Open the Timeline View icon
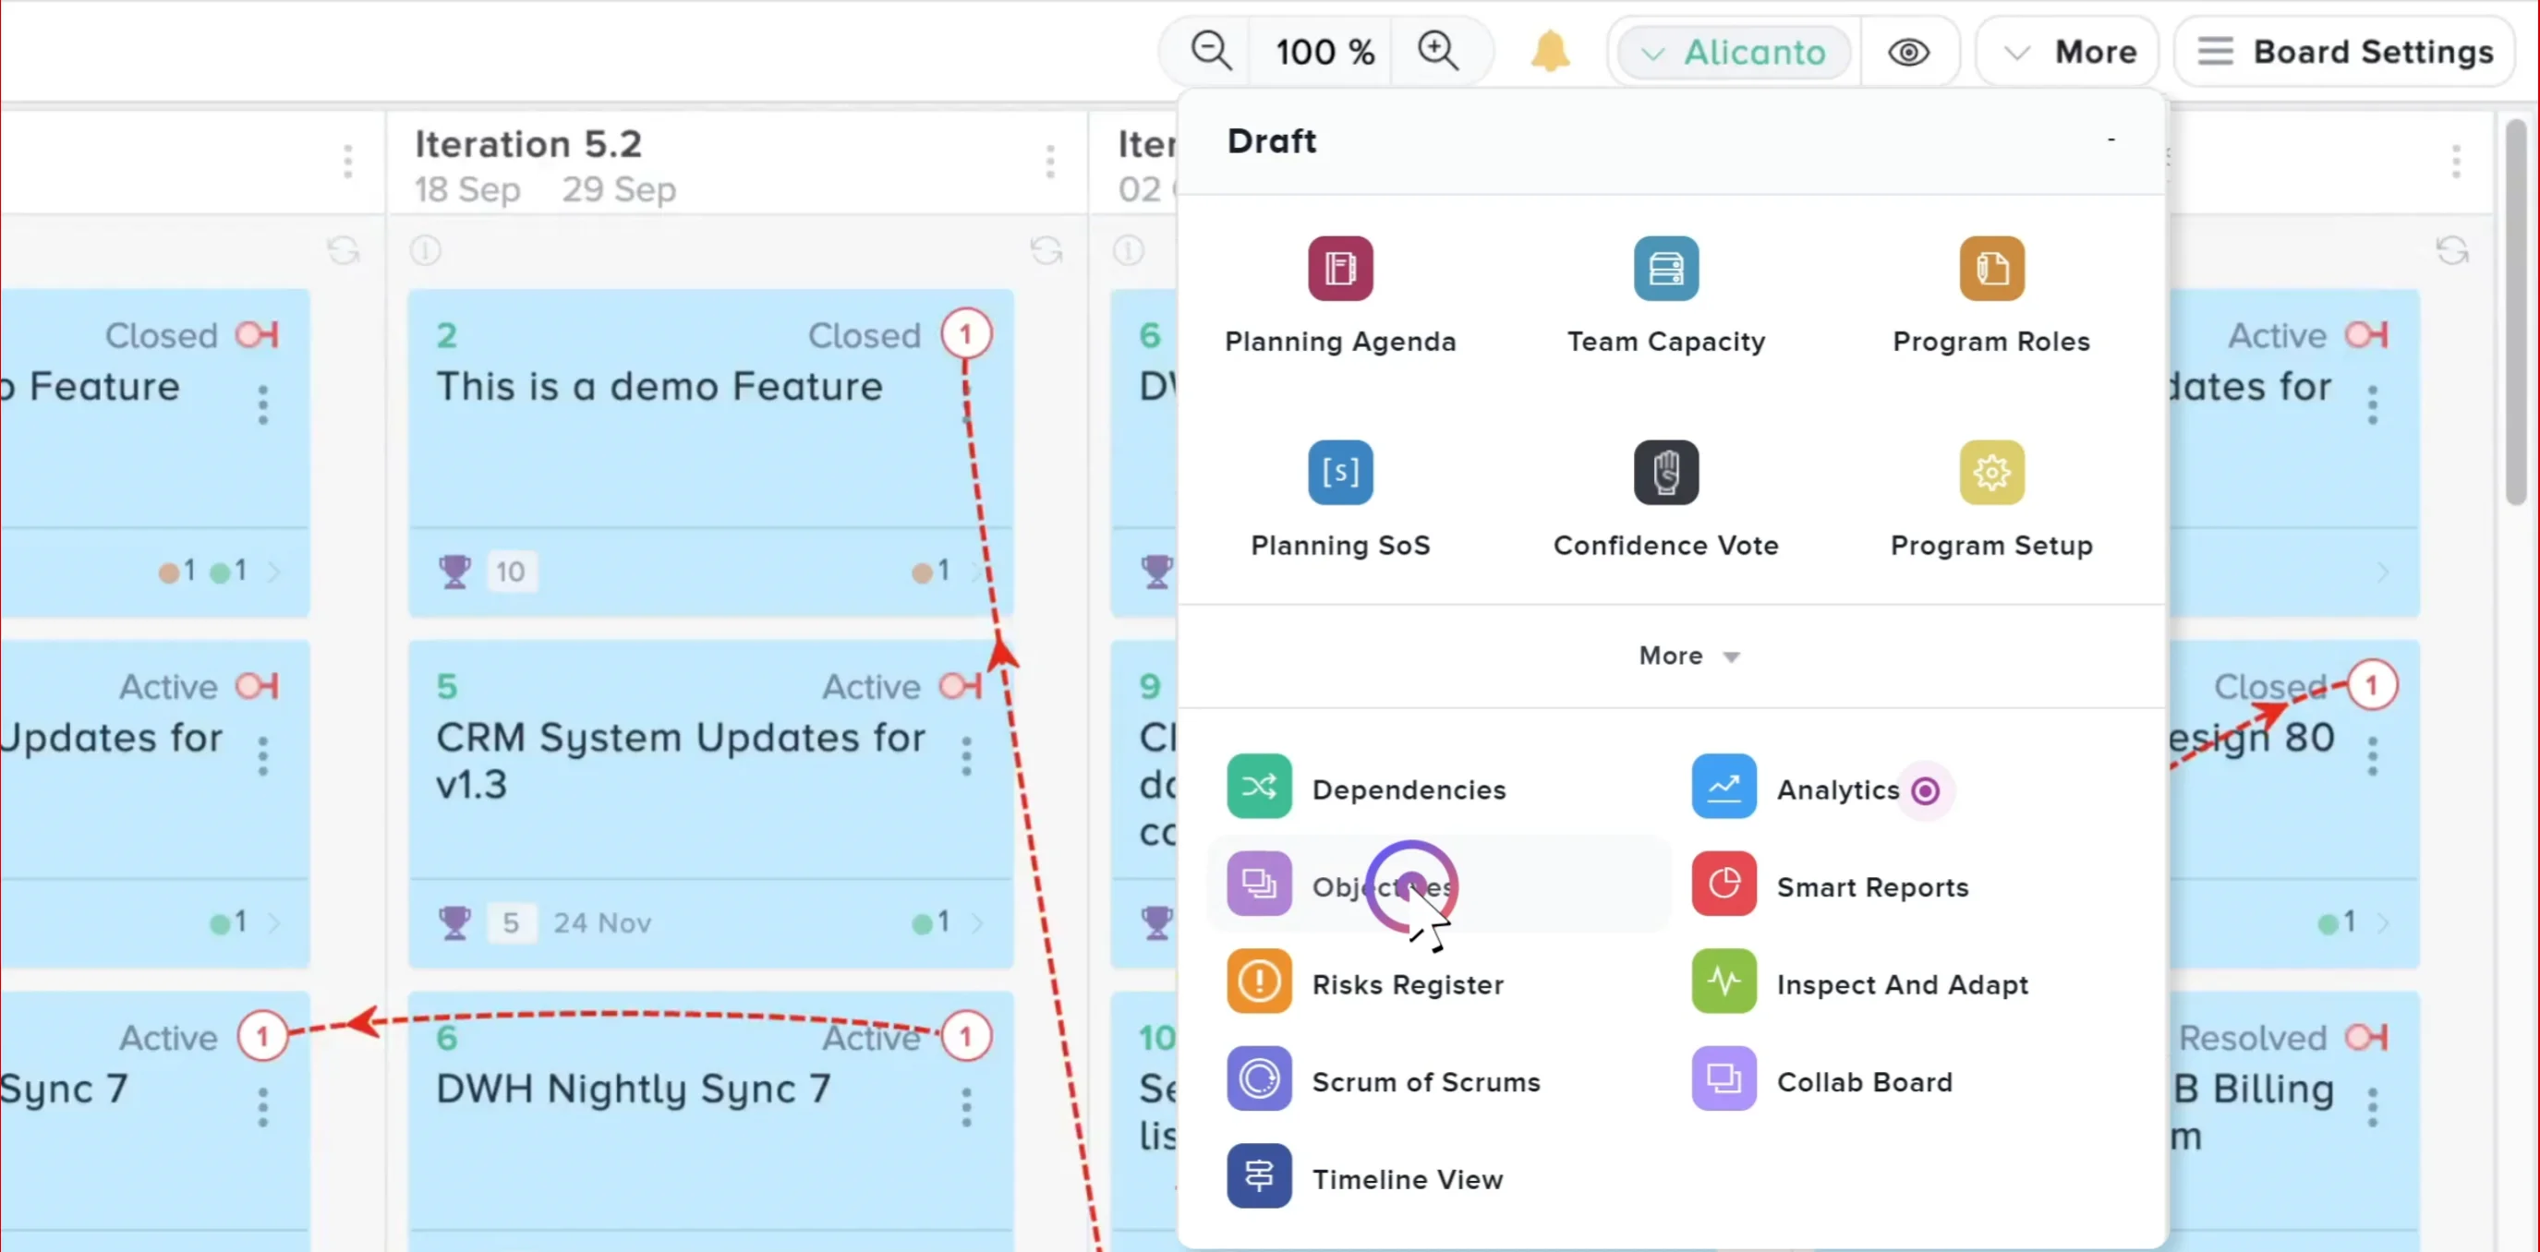This screenshot has height=1252, width=2540. 1259,1176
